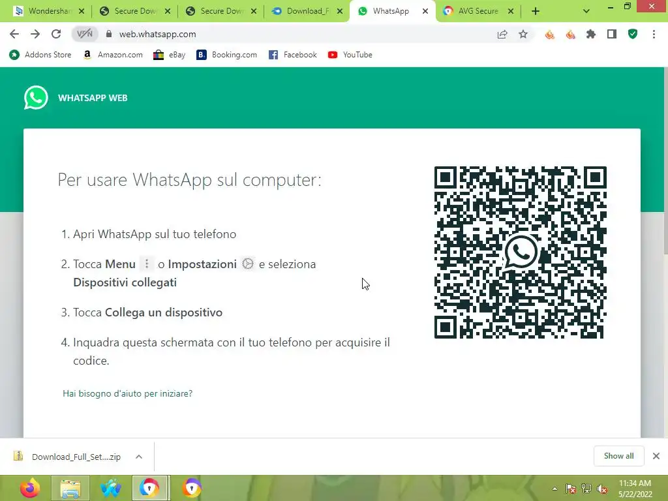Open the Booking.com bookmark
Viewport: 668px width, 501px height.
[226, 55]
